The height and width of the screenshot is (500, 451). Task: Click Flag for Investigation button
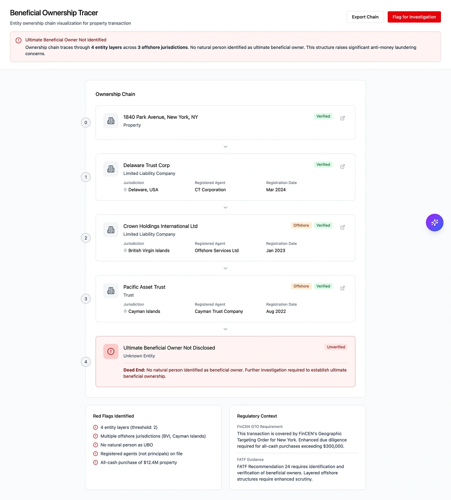pyautogui.click(x=414, y=17)
